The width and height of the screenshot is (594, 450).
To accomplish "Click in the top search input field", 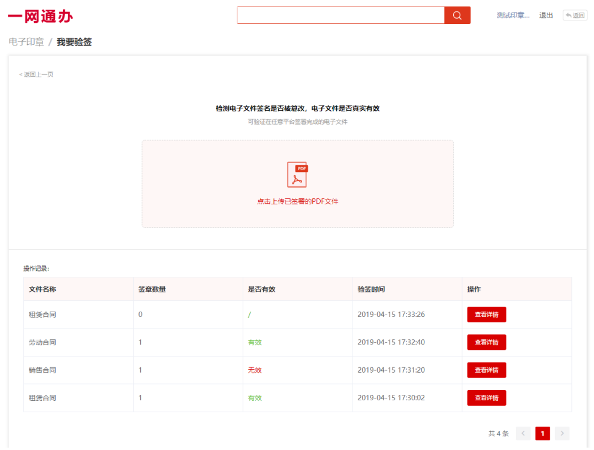I will 340,16.
